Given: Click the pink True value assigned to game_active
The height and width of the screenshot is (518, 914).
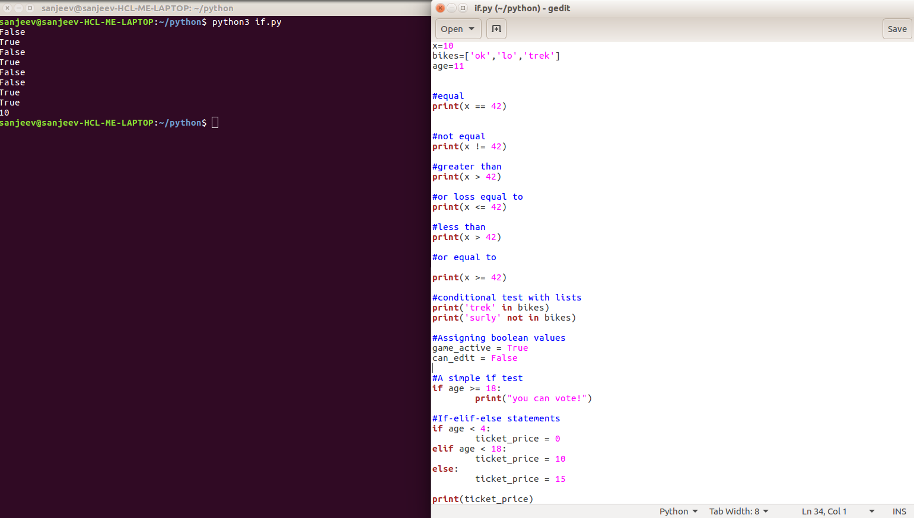Looking at the screenshot, I should 517,348.
